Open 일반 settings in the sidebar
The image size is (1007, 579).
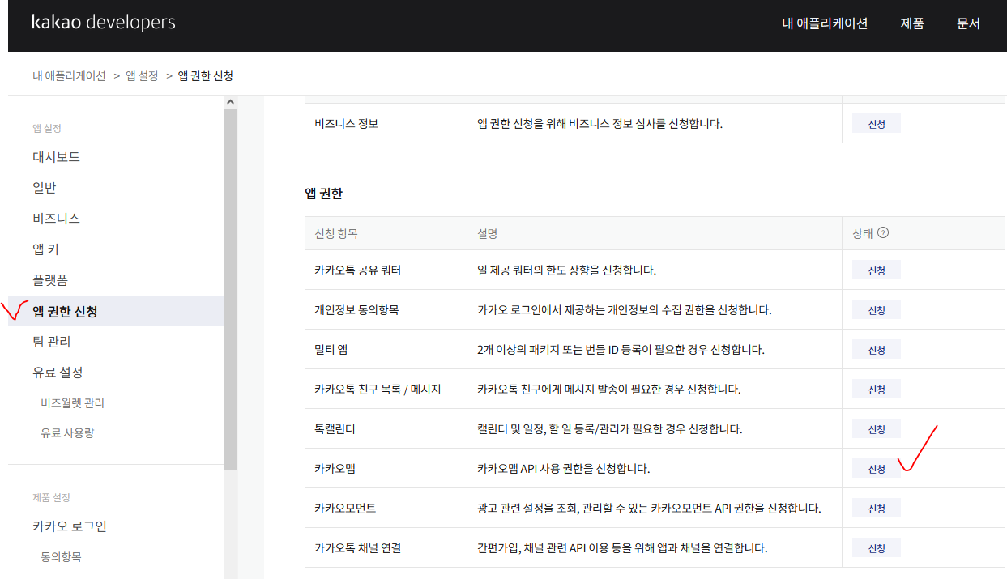45,188
